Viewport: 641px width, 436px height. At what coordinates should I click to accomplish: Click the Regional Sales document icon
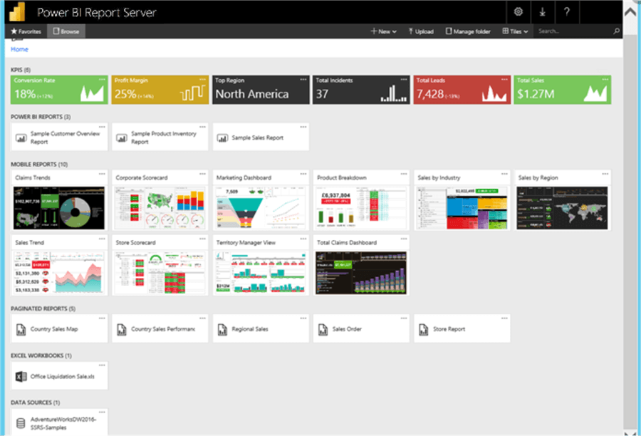222,329
